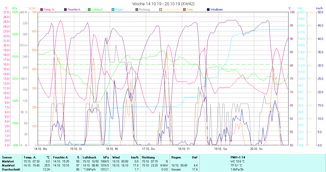
Task: Click the 'W/m²' axis unit label
Action: (x=32, y=8)
